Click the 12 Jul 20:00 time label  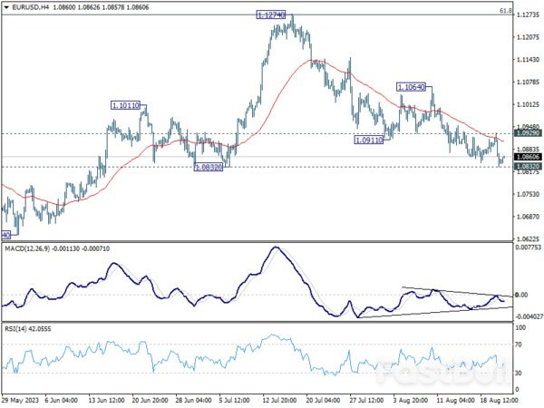pyautogui.click(x=279, y=401)
